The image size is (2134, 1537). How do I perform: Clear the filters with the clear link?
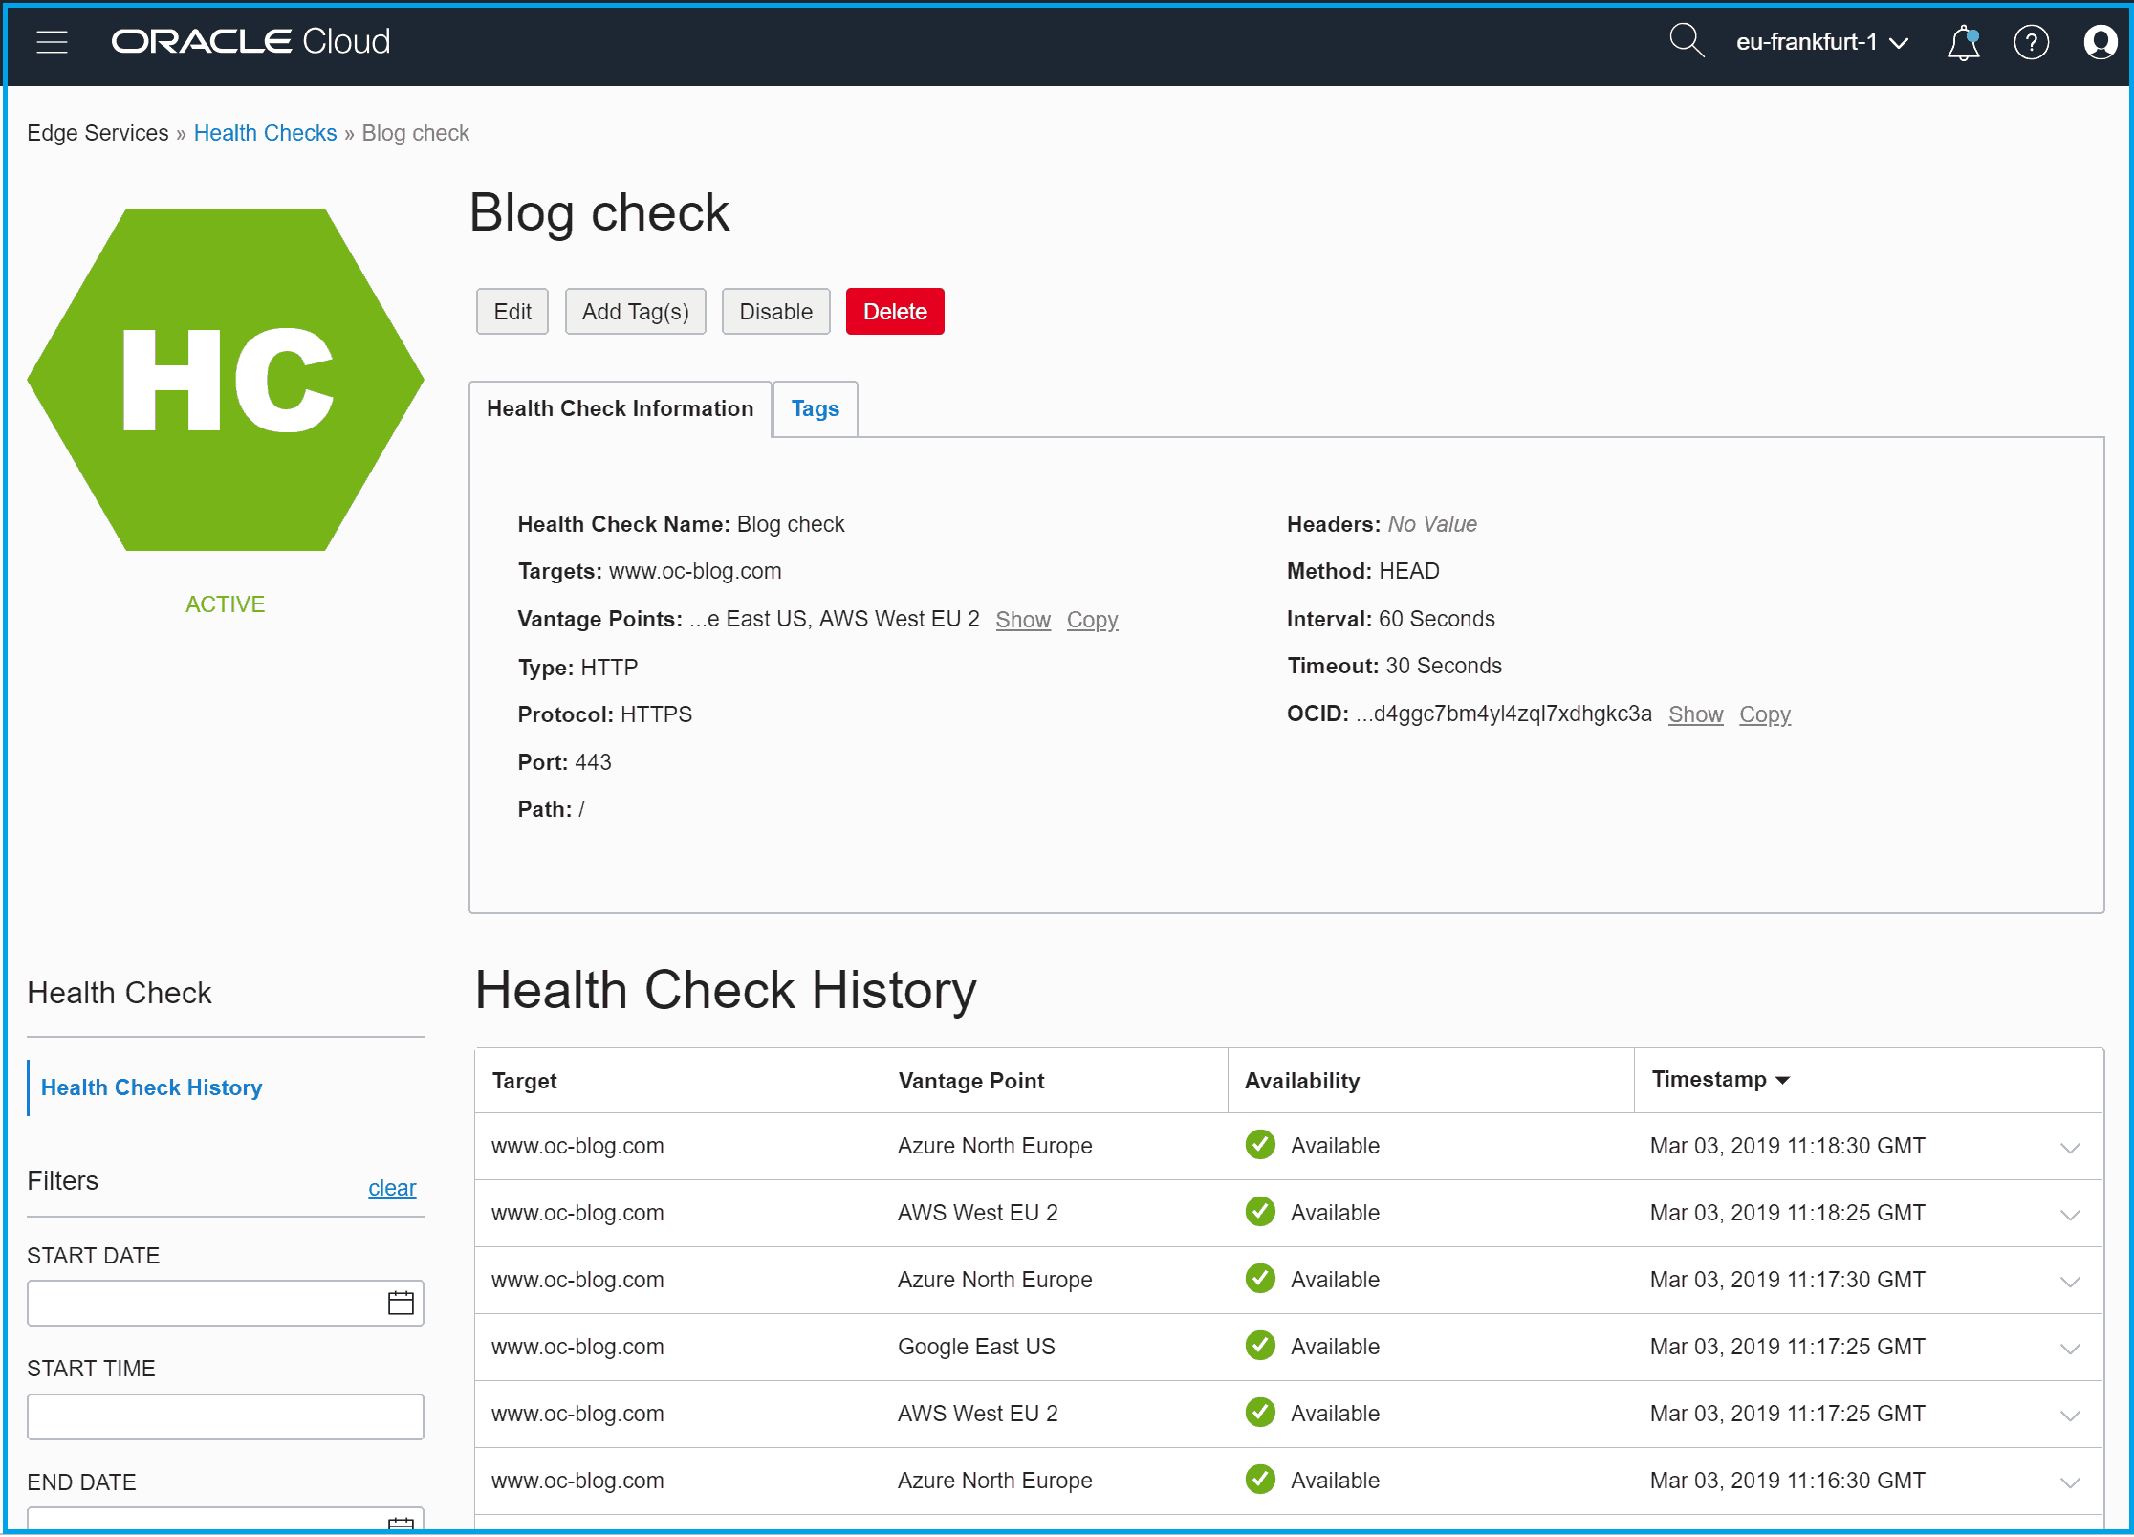(x=392, y=1188)
